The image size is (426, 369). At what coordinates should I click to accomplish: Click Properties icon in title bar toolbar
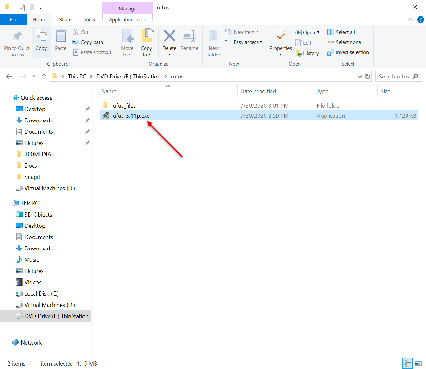pyautogui.click(x=22, y=7)
